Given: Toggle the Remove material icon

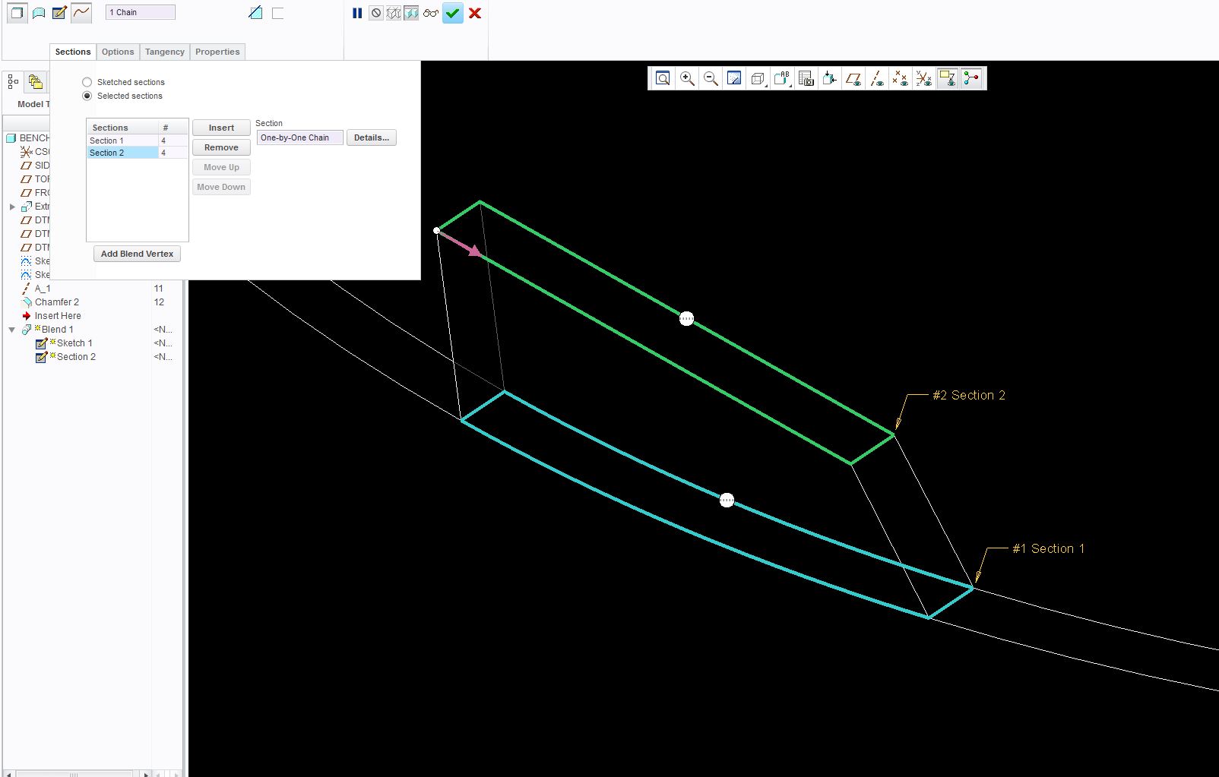Looking at the screenshot, I should click(x=256, y=13).
